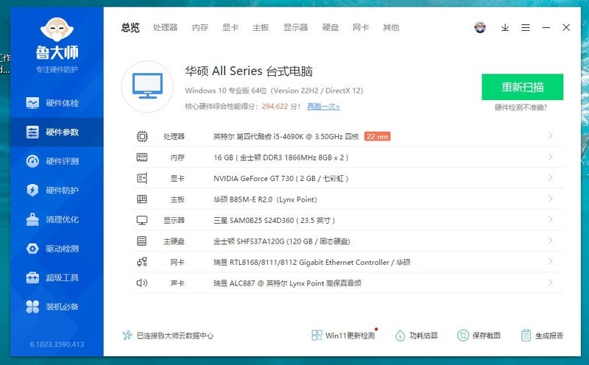589x365 pixels.
Task: Expand the 处理器 row chevron
Action: (x=550, y=136)
